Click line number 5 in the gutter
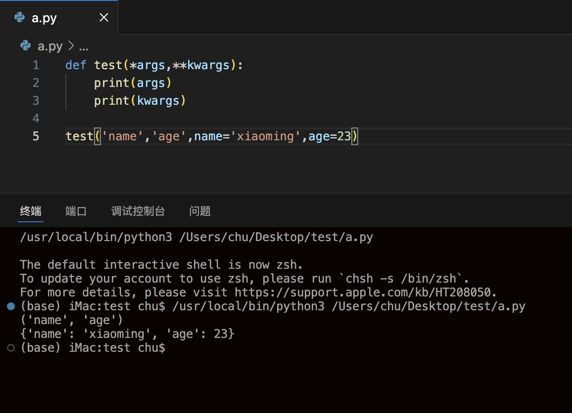This screenshot has width=572, height=413. (x=36, y=136)
